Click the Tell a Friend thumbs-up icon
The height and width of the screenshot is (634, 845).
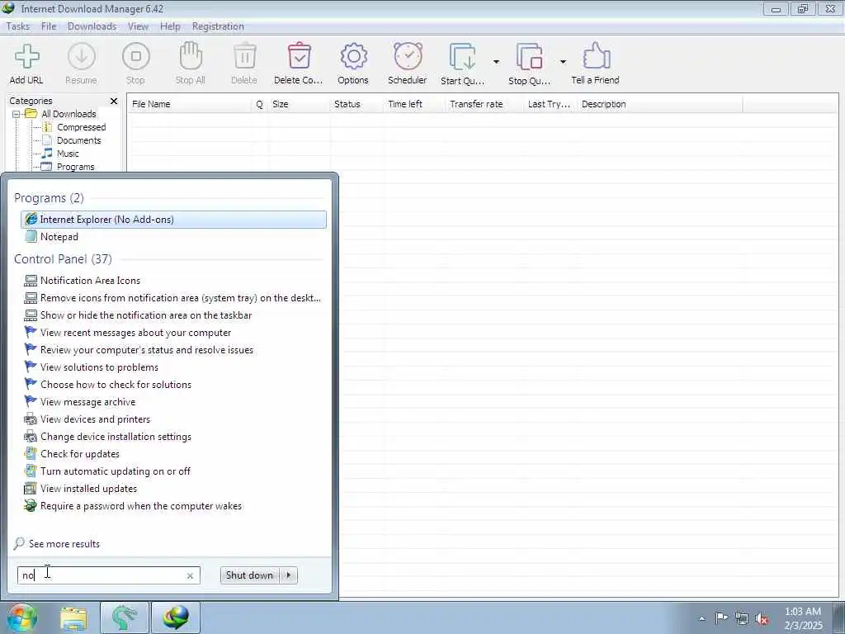(x=596, y=56)
